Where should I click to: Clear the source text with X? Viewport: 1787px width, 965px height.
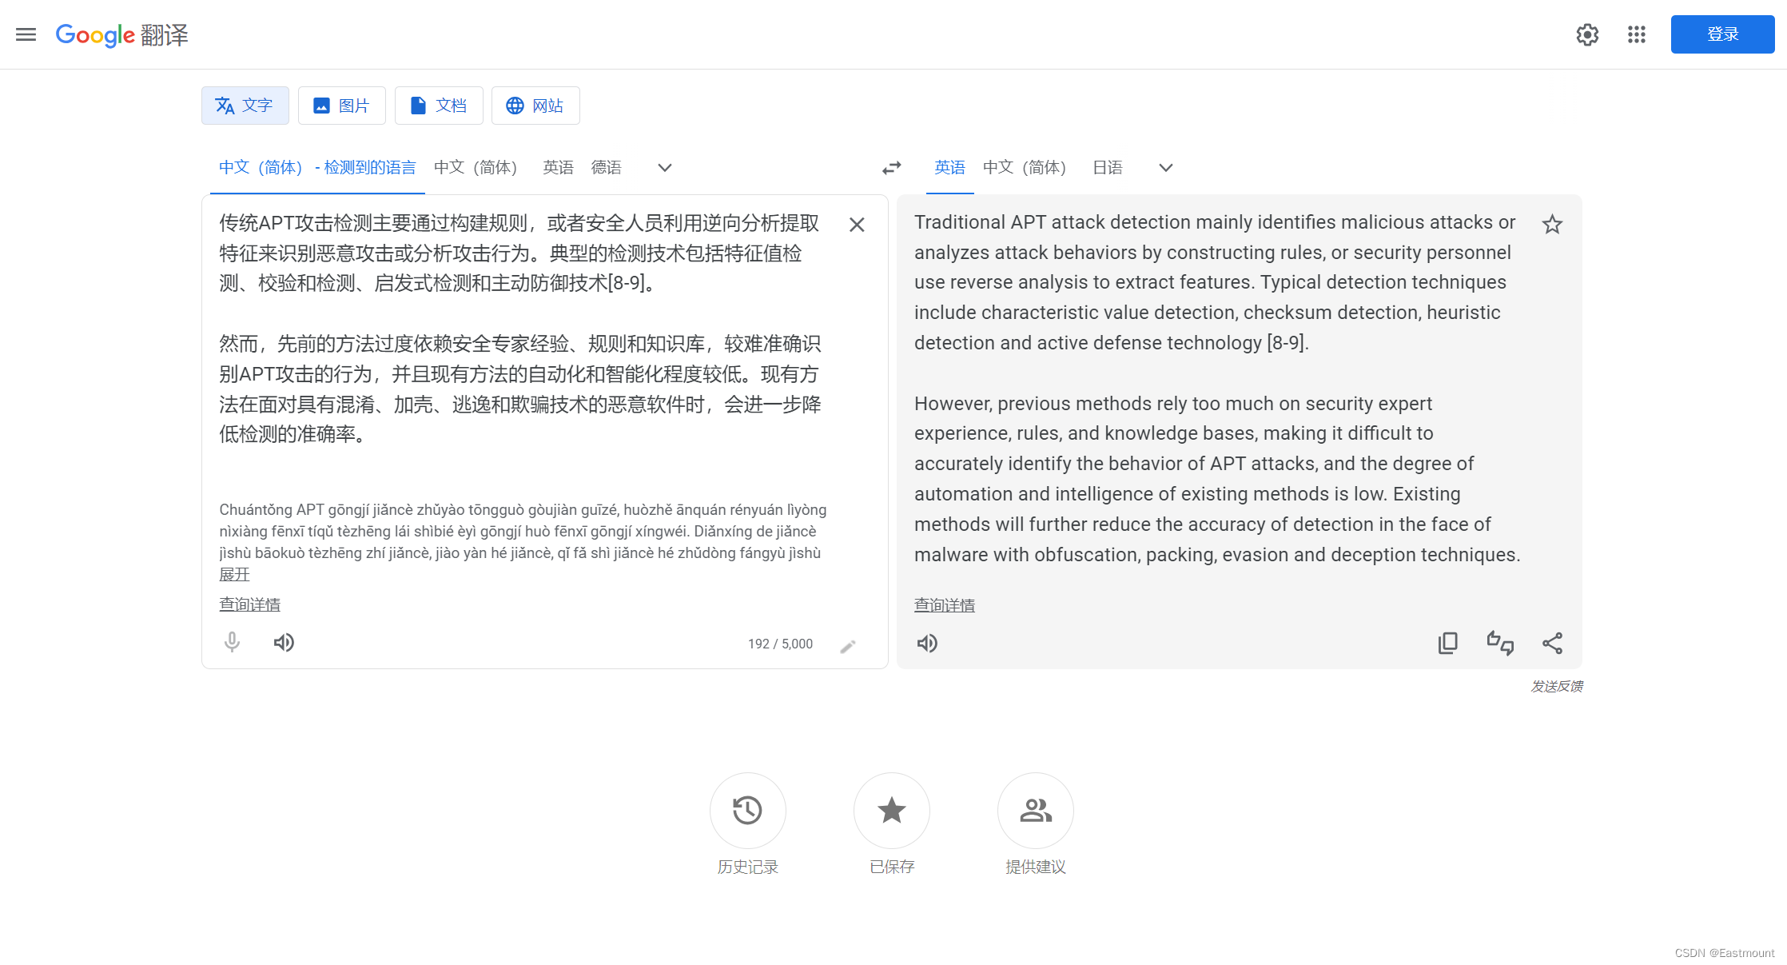click(x=857, y=225)
